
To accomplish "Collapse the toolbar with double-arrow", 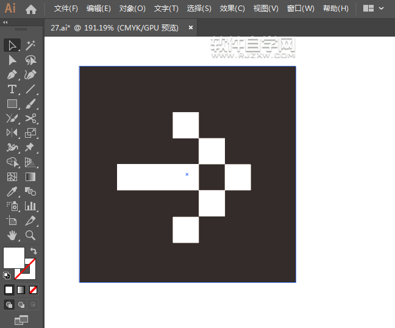I will (x=5, y=22).
